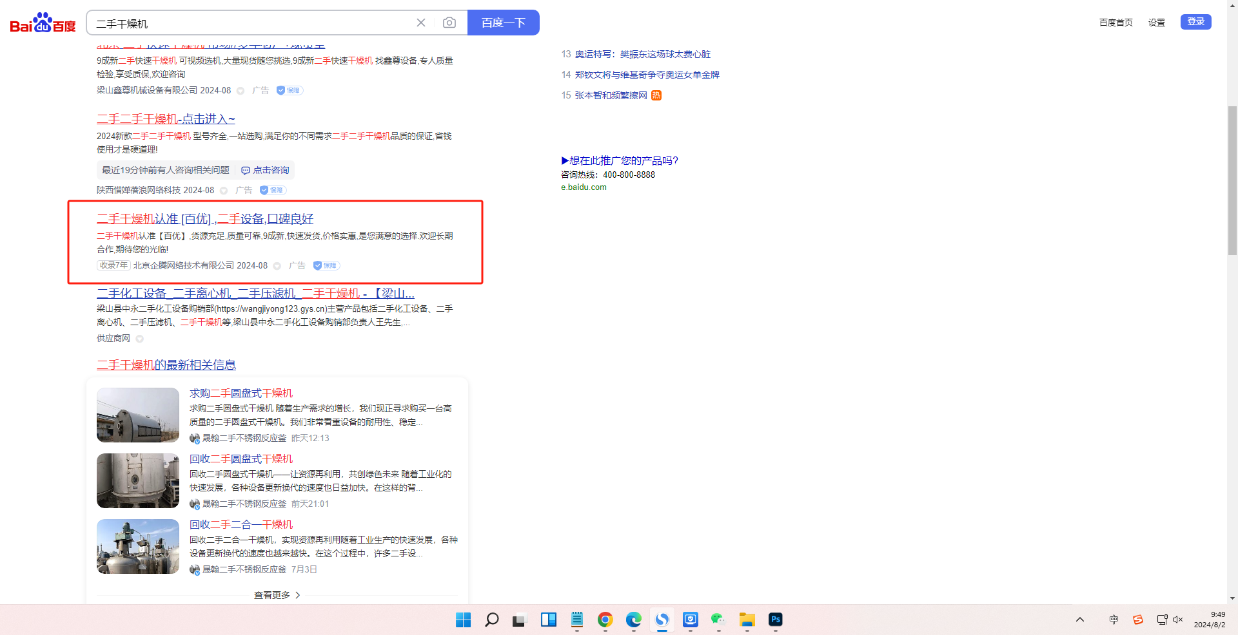Viewport: 1238px width, 635px height.
Task: Open hot search item 奥运特写：樊振东这场球太费心脏
Action: coord(643,54)
